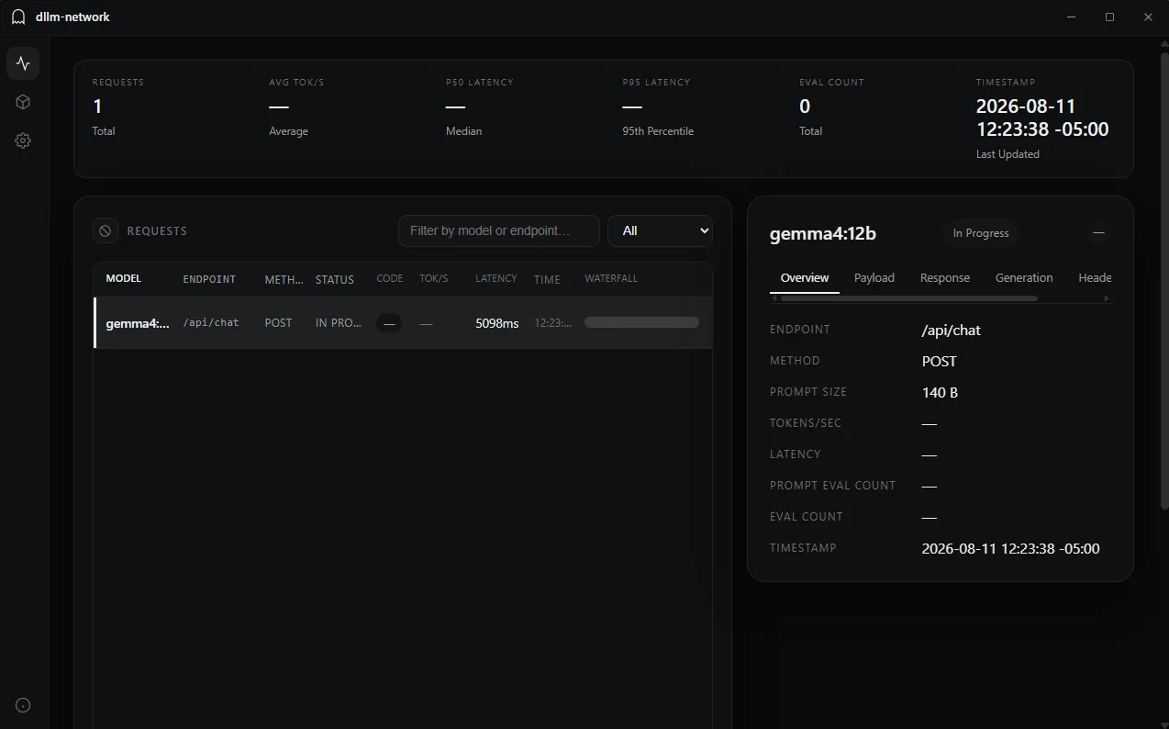Sort by the CODE column header
The image size is (1169, 729).
(x=390, y=278)
